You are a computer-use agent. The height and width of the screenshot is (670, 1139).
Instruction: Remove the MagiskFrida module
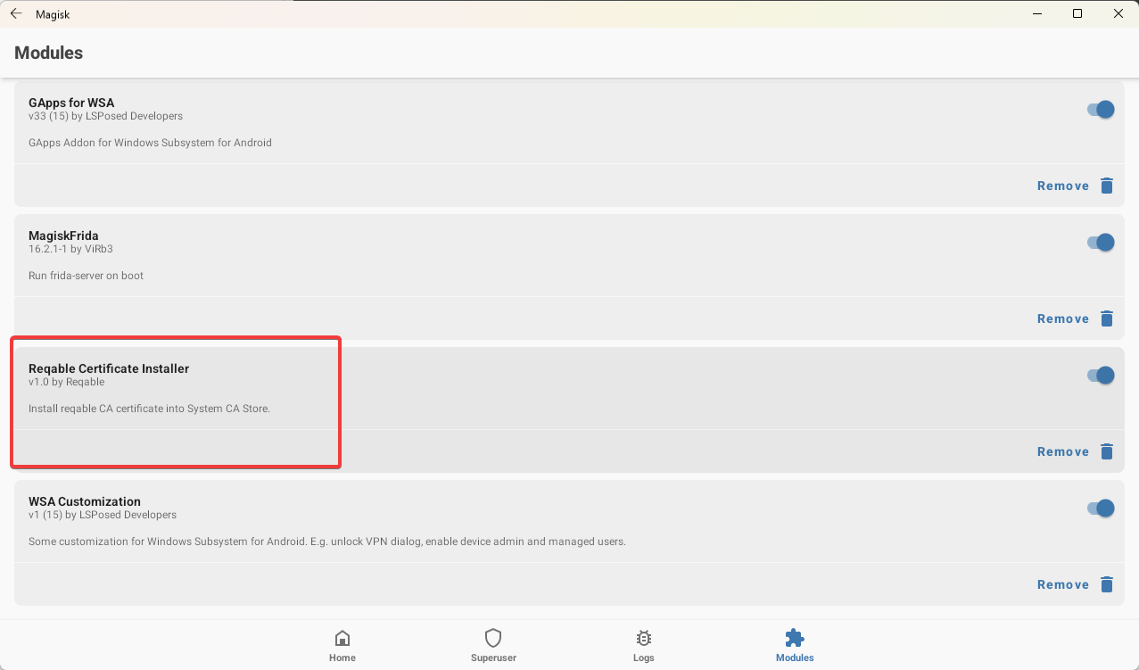tap(1063, 318)
